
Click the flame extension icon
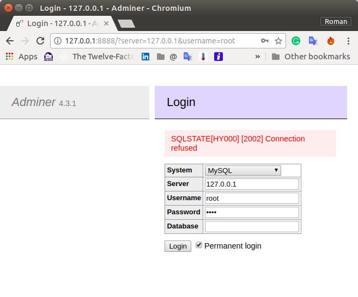[x=331, y=41]
